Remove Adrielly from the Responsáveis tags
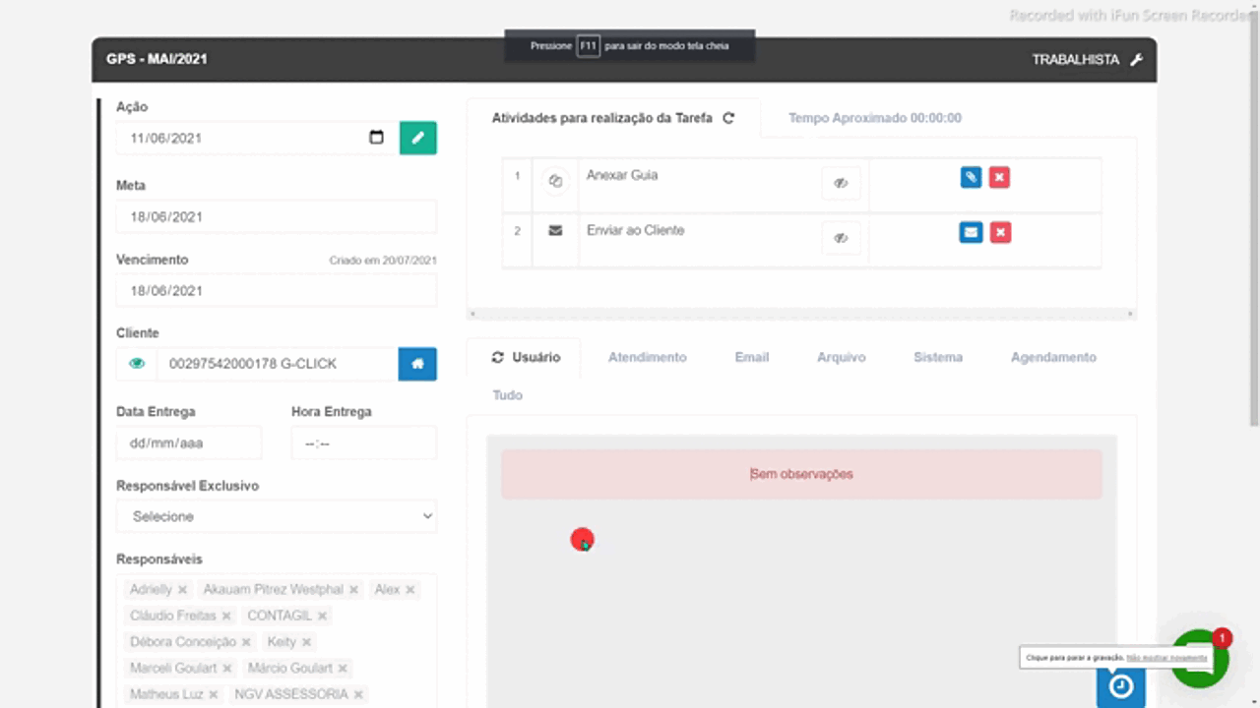The height and width of the screenshot is (708, 1260). (182, 590)
